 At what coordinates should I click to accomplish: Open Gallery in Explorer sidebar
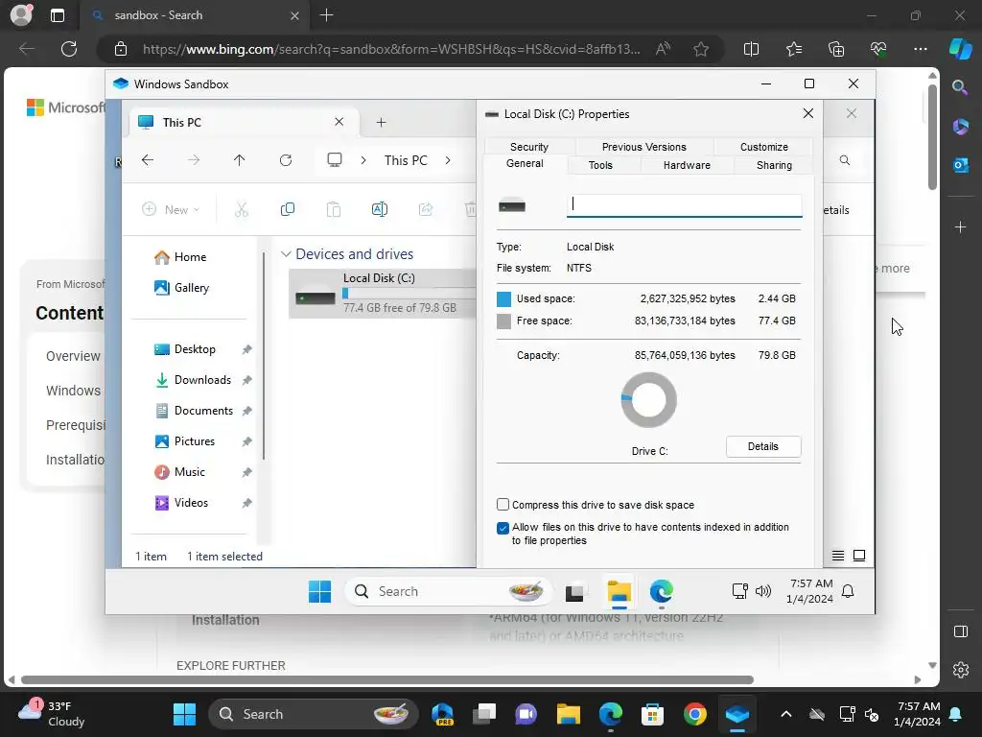coord(181,288)
